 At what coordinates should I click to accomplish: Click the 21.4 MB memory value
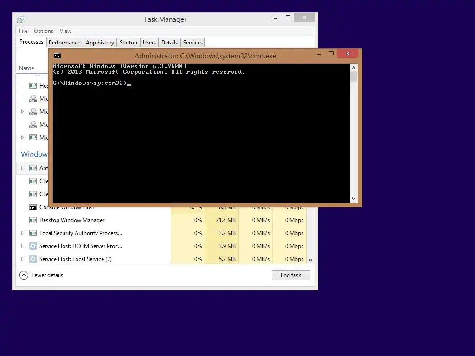pos(226,220)
